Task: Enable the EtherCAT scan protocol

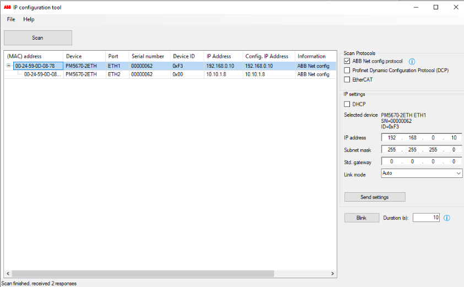Action: pos(347,80)
